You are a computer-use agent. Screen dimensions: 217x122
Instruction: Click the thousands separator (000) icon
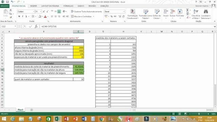pos(115,17)
